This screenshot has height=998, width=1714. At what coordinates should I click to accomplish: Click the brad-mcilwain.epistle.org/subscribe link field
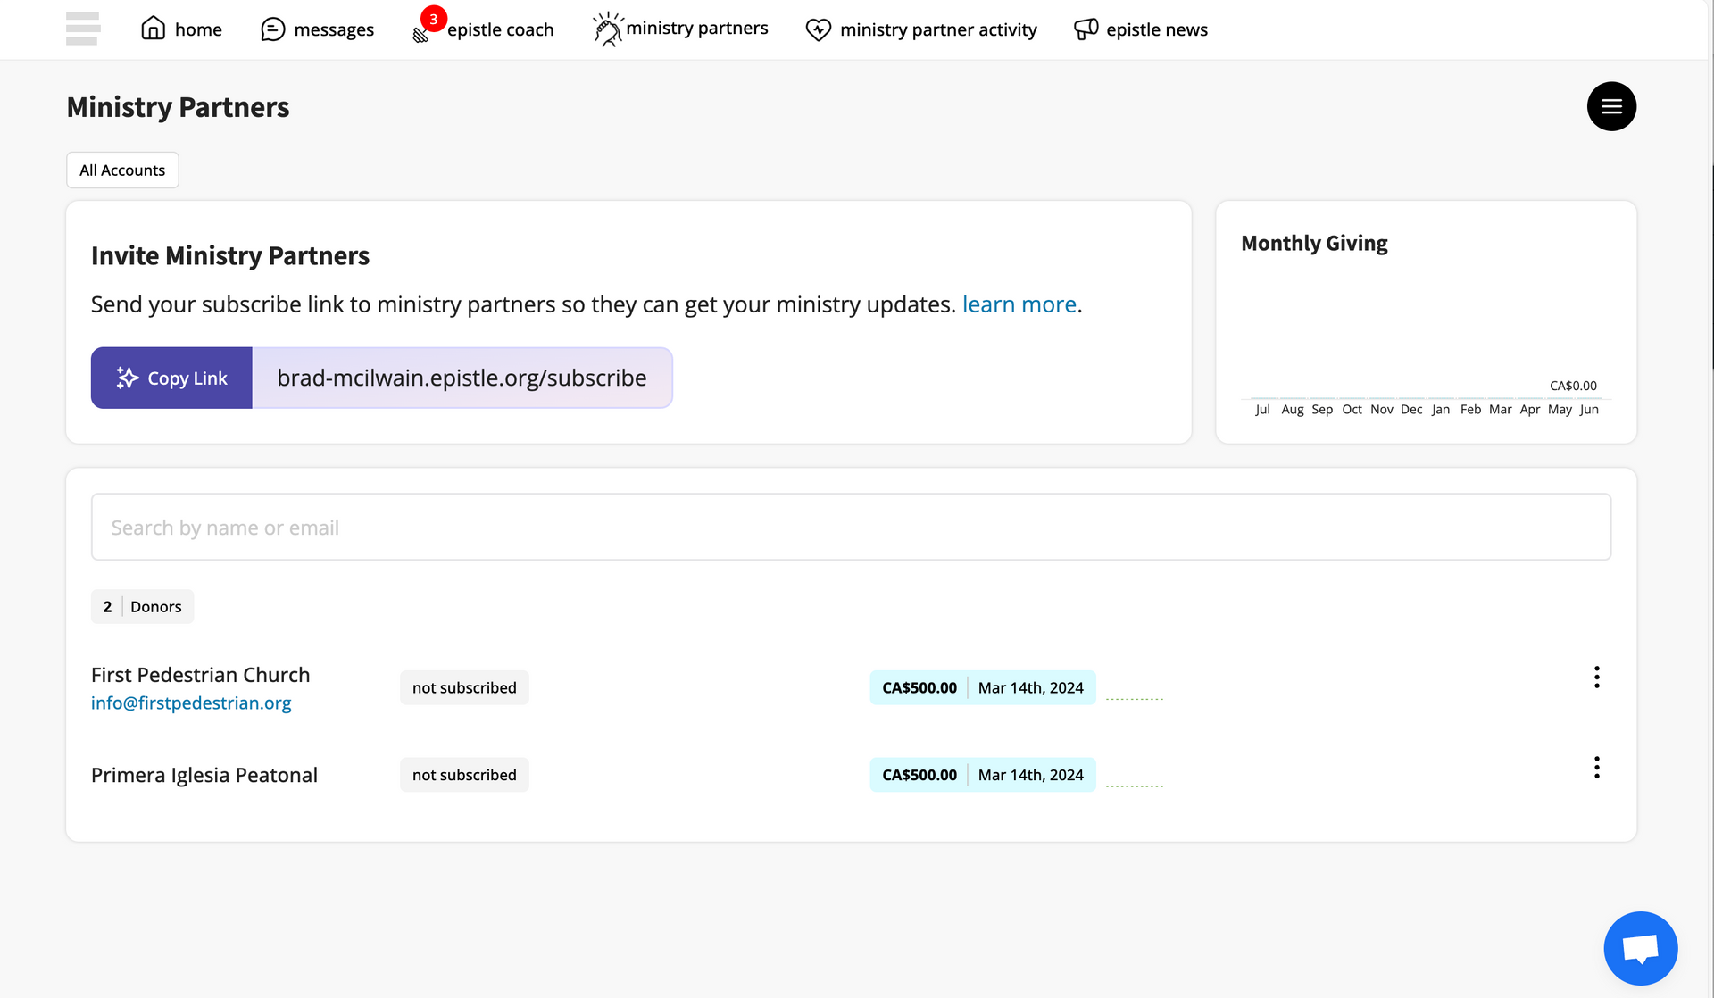tap(462, 378)
